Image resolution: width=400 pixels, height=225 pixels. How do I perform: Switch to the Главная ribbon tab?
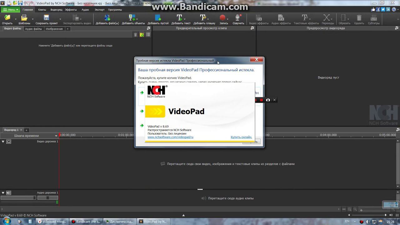click(27, 10)
